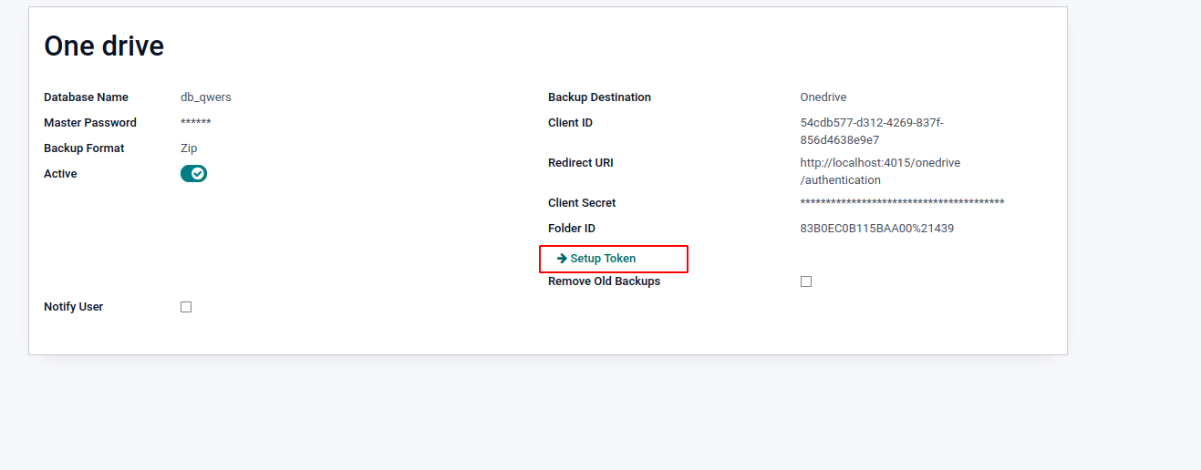
Task: Click the arrow icon beside Setup Token
Action: click(562, 259)
